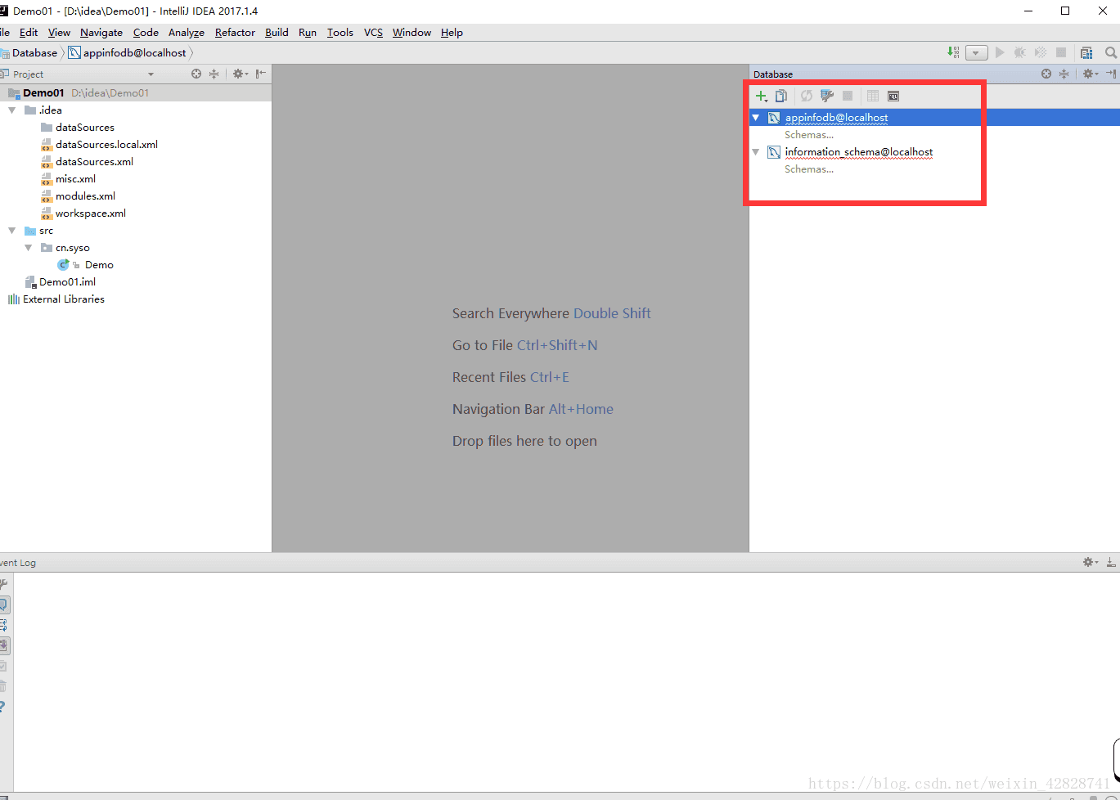Open the Build menu
This screenshot has height=800, width=1120.
277,33
